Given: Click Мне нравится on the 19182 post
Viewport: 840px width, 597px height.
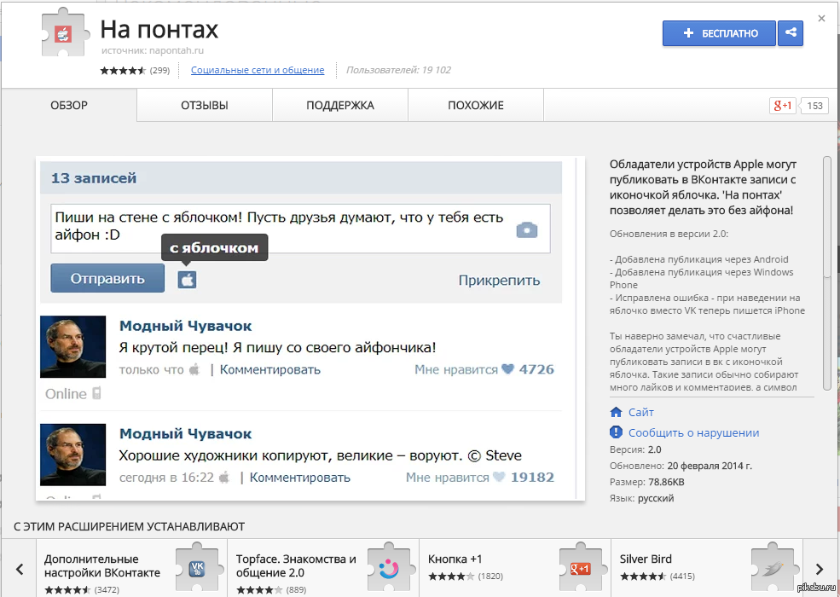Looking at the screenshot, I should 448,478.
